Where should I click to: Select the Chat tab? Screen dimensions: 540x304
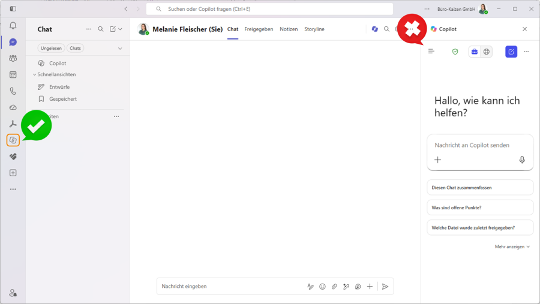click(232, 29)
